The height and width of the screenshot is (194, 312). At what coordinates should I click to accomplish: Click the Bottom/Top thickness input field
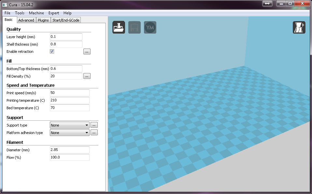click(x=66, y=68)
